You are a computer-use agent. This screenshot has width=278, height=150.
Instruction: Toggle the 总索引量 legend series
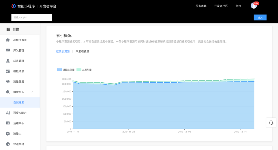(84, 70)
